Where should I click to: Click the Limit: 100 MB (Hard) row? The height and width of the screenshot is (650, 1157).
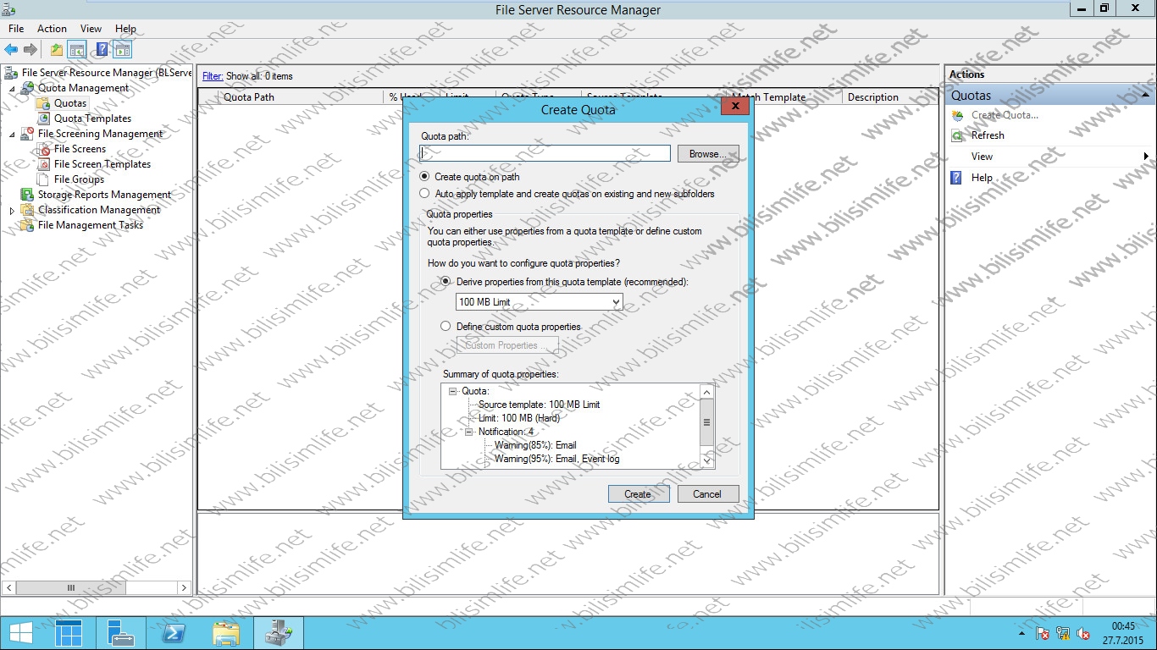coord(519,418)
